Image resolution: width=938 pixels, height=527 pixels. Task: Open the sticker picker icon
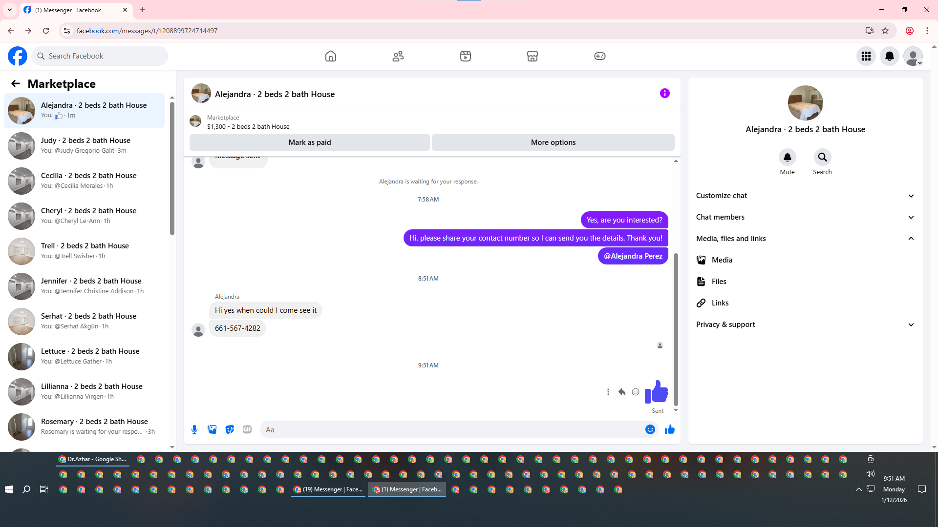[230, 429]
